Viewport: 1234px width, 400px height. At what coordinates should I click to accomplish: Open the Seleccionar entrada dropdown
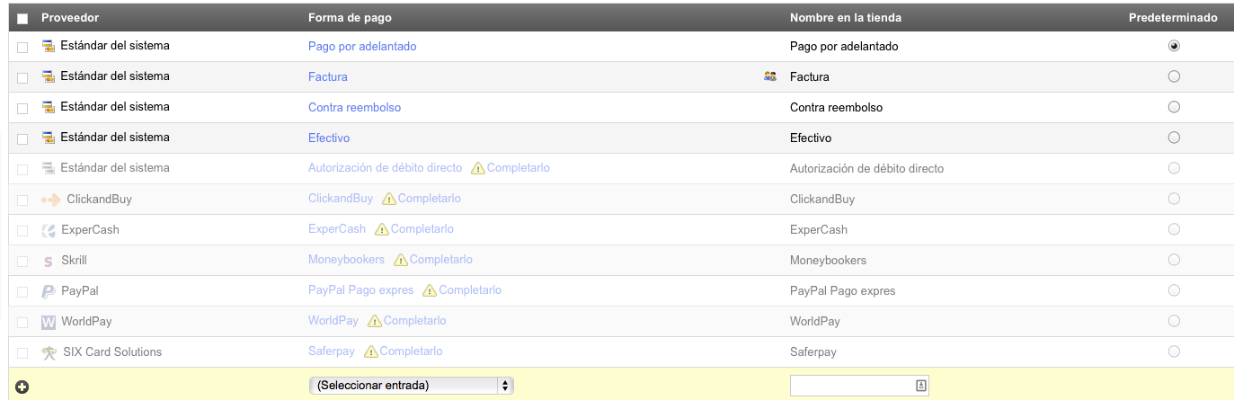(411, 386)
